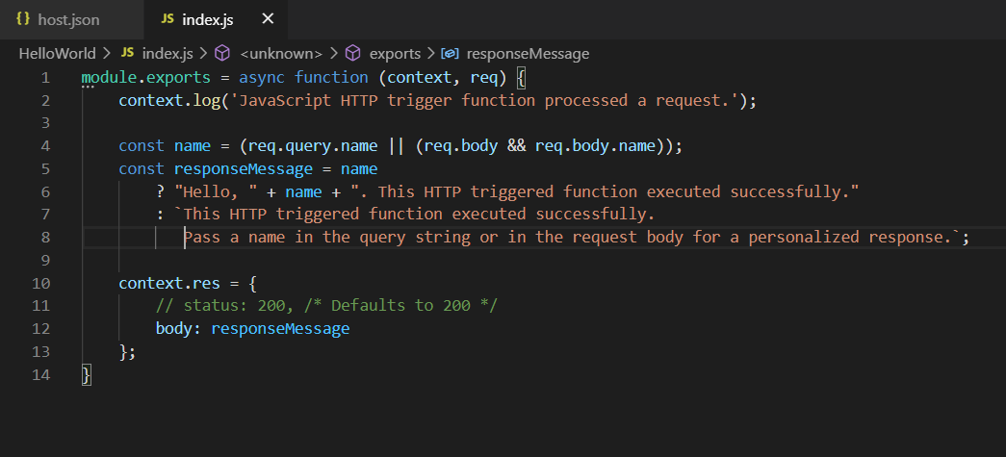Click the JS file icon in breadcrumb

(127, 53)
